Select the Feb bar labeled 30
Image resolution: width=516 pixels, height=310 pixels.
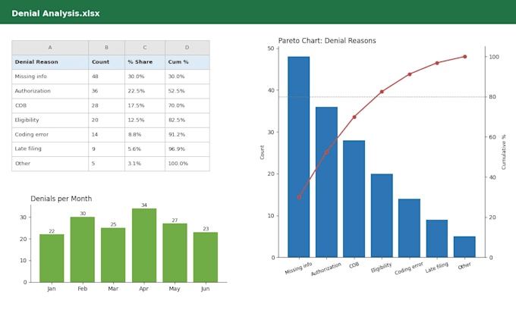(x=82, y=249)
